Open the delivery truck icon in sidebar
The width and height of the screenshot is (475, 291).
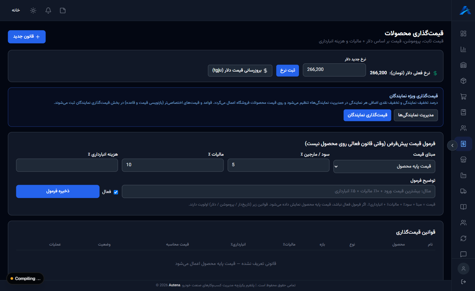(463, 191)
